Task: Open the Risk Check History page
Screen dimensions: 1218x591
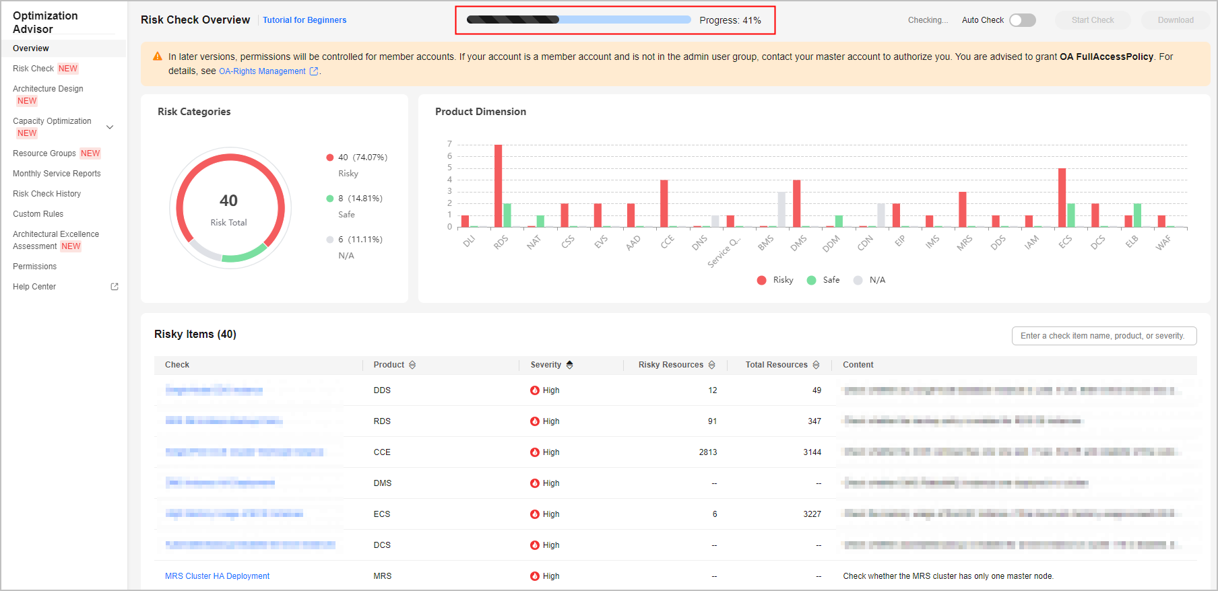Action: click(x=46, y=194)
